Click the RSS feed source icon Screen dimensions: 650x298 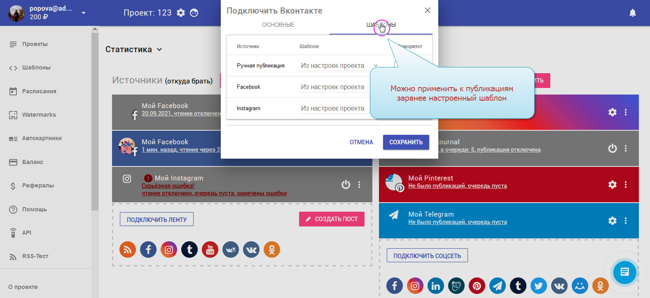(128, 249)
